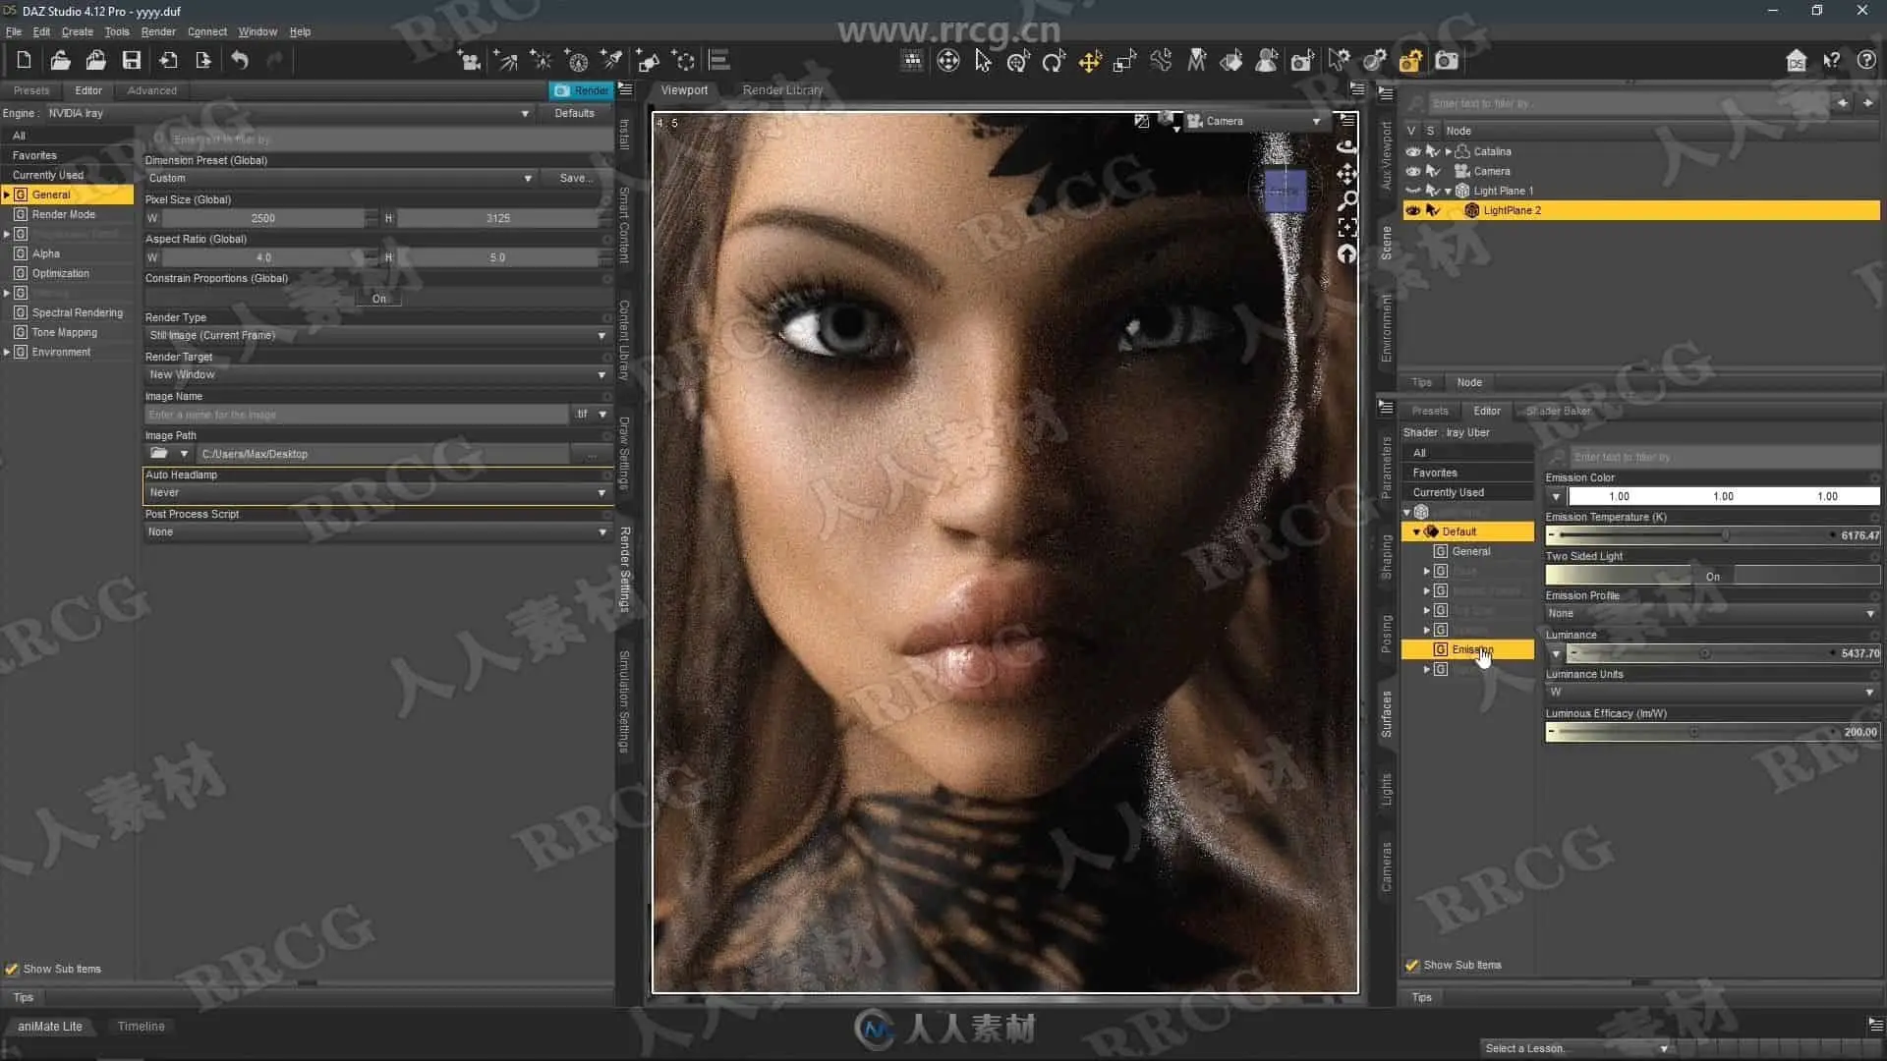Click the Help question mark icon
The width and height of the screenshot is (1887, 1061).
click(x=1866, y=61)
